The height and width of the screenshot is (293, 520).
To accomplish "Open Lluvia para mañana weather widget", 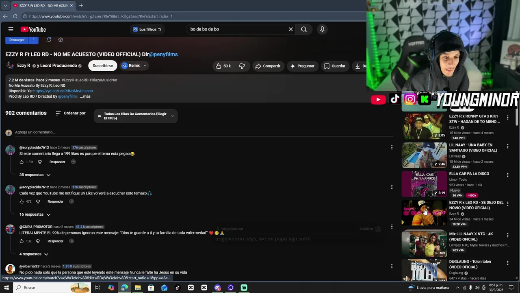I will coord(429,288).
